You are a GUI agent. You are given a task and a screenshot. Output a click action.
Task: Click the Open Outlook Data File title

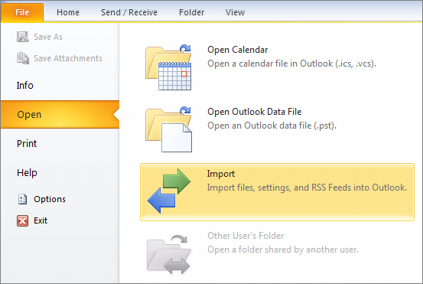pos(255,112)
